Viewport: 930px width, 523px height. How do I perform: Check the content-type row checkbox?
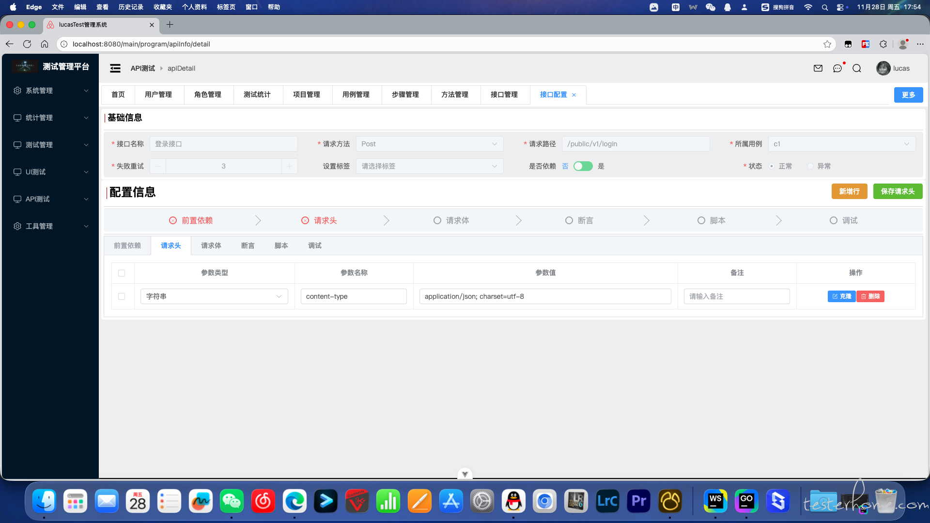[x=122, y=296]
